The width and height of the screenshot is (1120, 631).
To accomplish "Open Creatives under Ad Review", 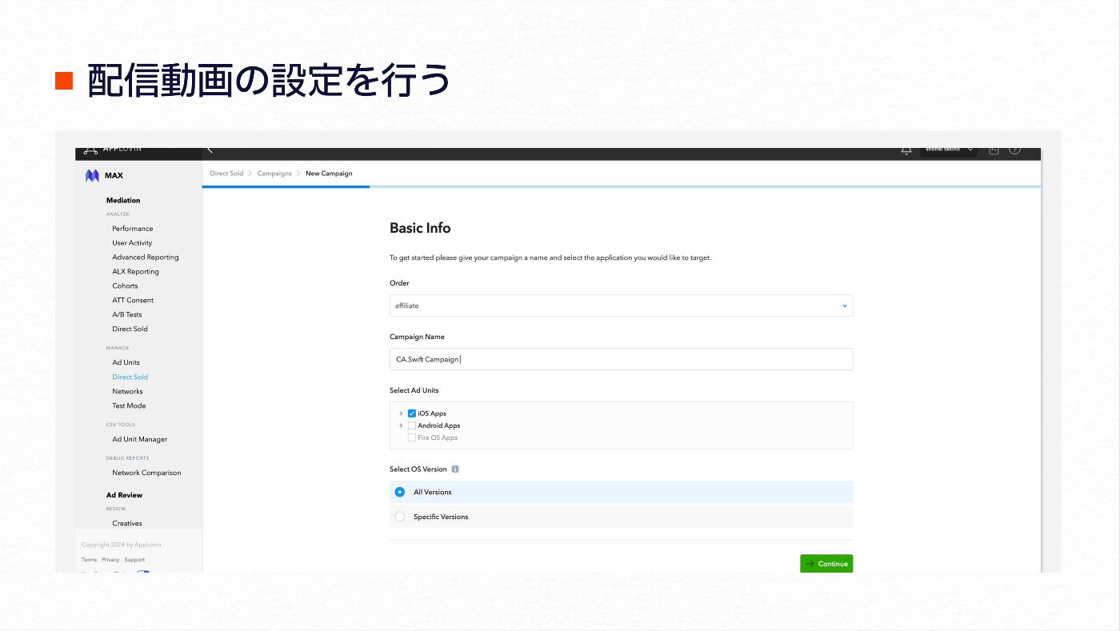I will [x=127, y=524].
